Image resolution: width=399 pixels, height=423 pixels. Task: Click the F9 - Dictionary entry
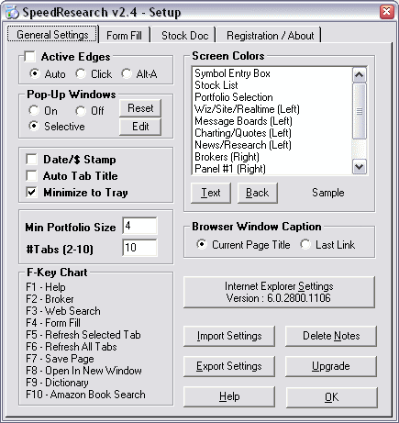click(x=57, y=383)
